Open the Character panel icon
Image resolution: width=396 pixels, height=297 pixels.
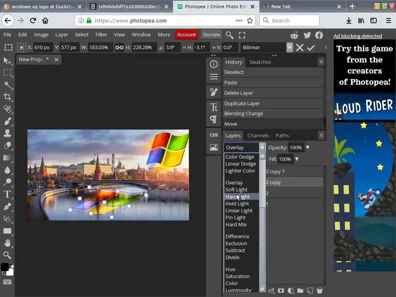coord(213,107)
